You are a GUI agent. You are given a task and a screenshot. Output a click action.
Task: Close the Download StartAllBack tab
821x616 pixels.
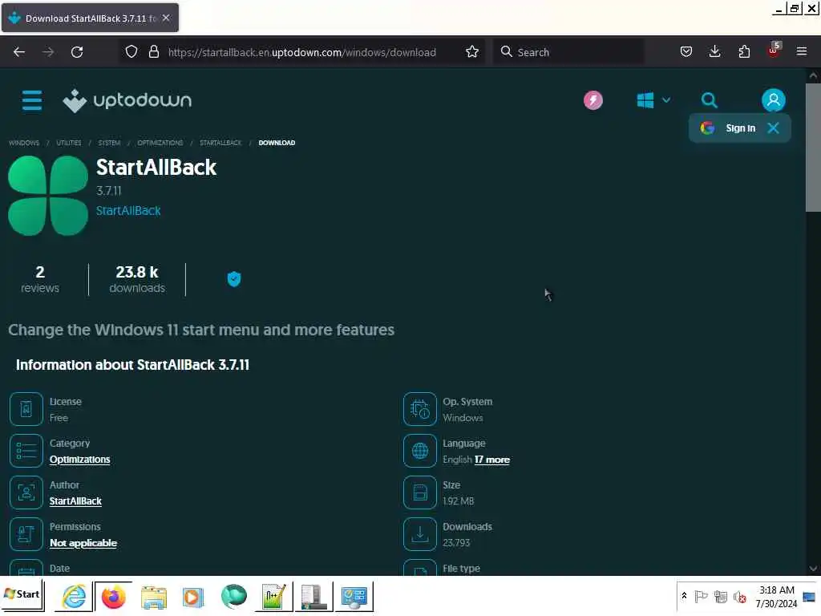click(x=166, y=18)
